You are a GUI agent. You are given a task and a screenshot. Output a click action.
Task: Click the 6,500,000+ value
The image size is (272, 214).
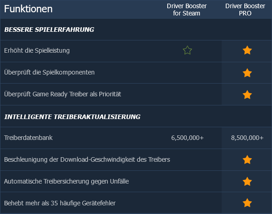pyautogui.click(x=187, y=138)
